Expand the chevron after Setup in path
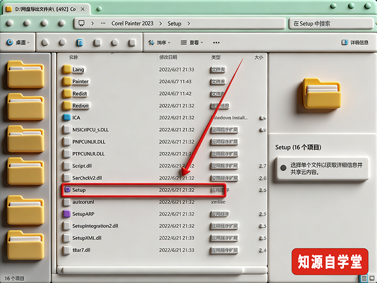This screenshot has width=377, height=283. pos(188,24)
